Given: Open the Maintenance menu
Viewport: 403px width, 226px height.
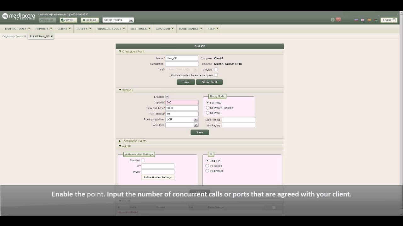Looking at the screenshot, I should 191,29.
